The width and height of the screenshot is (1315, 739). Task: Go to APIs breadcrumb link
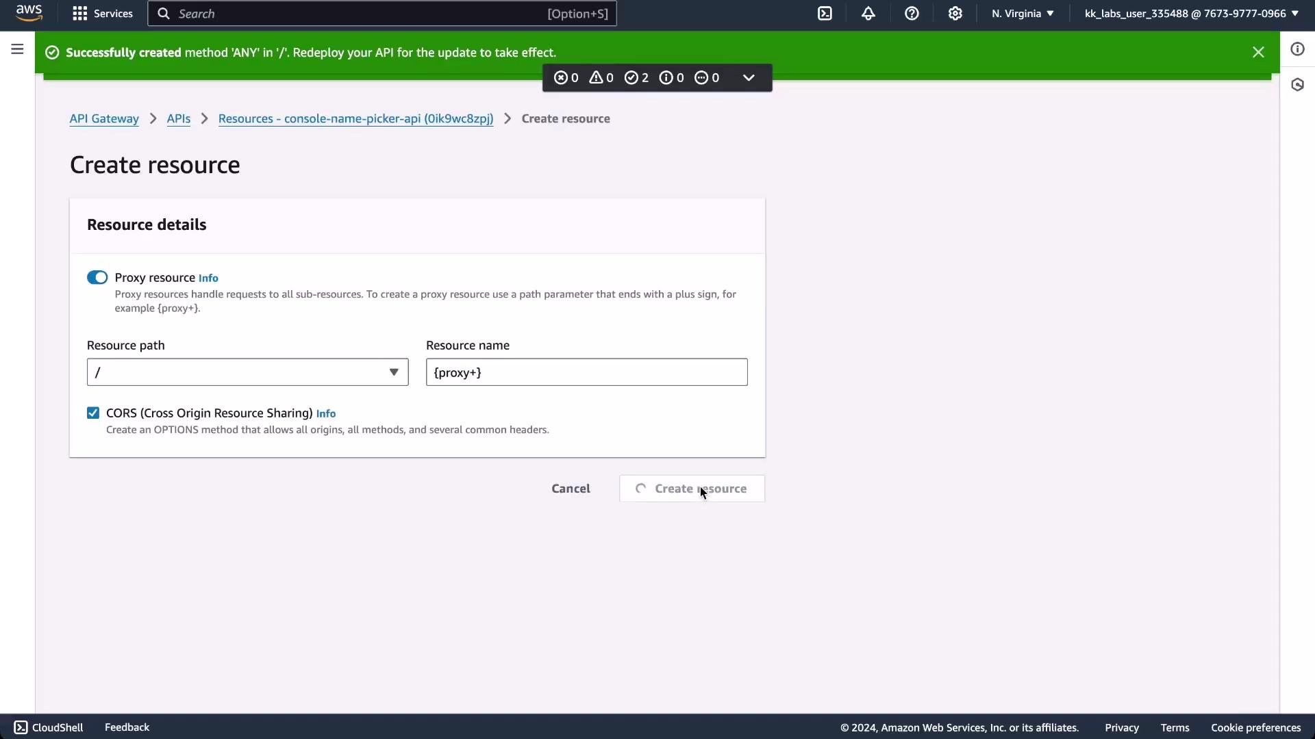(x=179, y=118)
